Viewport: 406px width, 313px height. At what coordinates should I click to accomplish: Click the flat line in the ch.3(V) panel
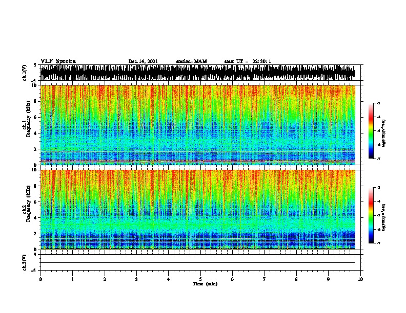(197, 263)
